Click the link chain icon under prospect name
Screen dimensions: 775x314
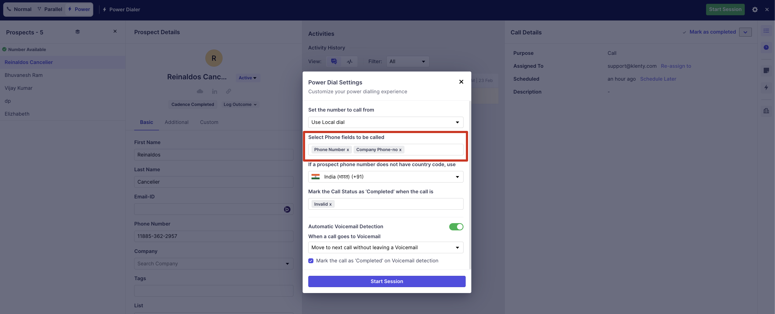pyautogui.click(x=229, y=91)
